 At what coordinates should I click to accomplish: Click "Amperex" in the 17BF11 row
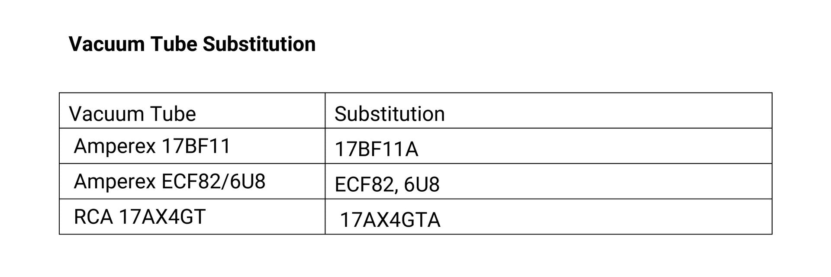[x=114, y=146]
